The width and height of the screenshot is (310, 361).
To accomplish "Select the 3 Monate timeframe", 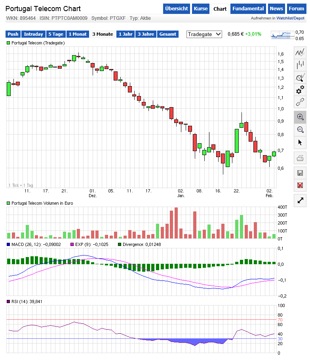I will click(x=103, y=34).
